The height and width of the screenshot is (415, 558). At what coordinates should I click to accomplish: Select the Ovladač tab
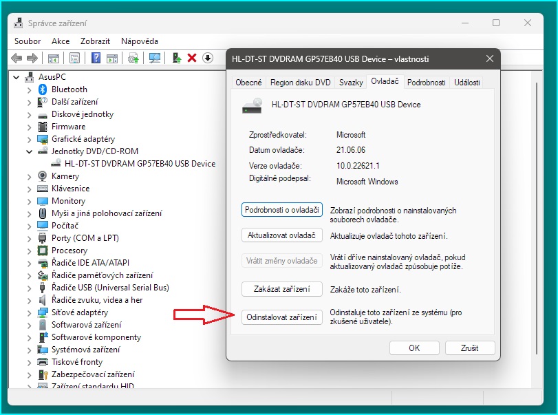tap(385, 81)
